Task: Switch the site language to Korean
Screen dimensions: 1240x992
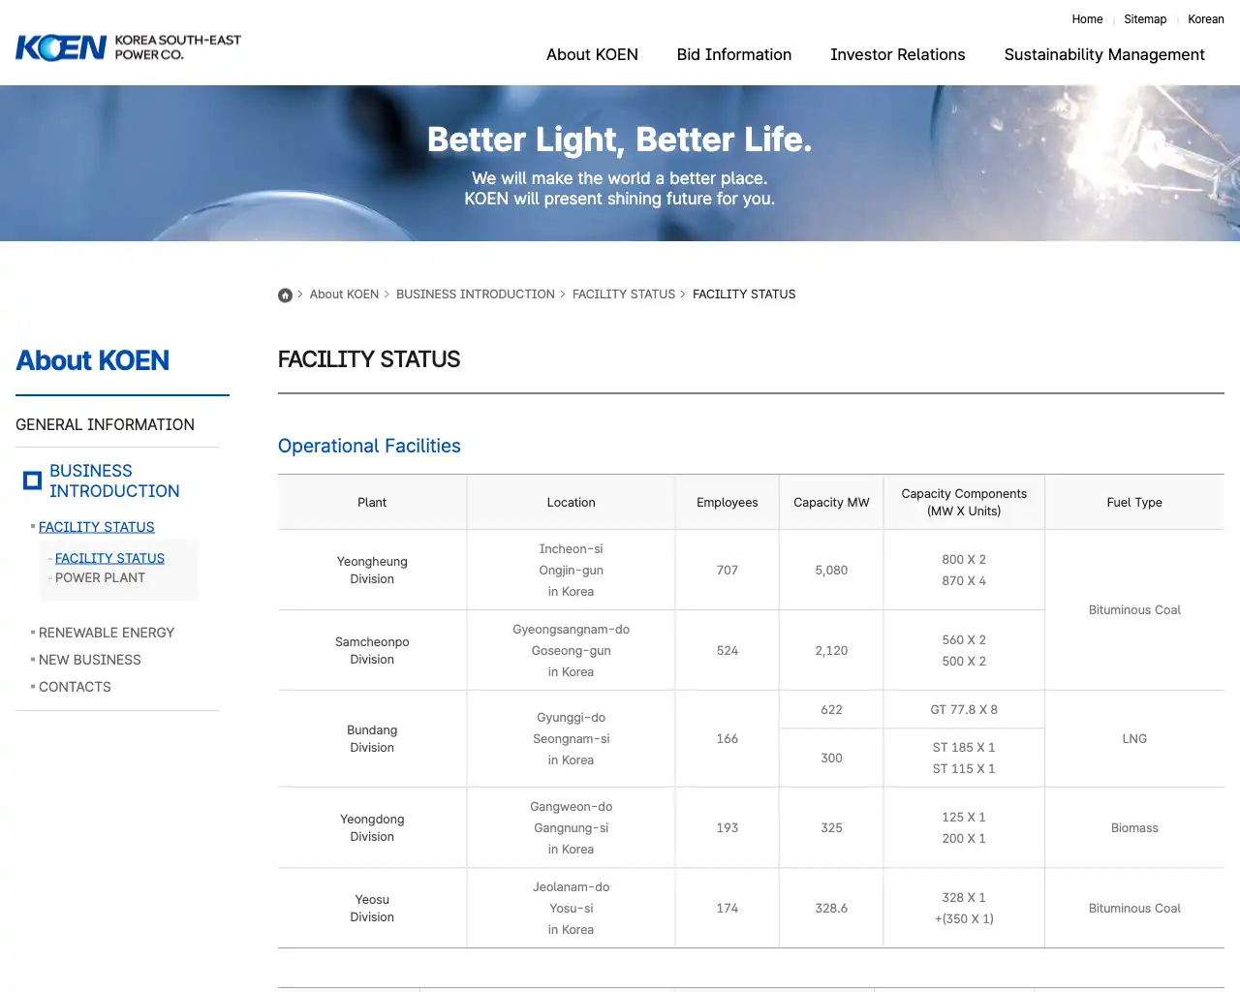Action: 1205,19
